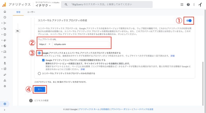Open Events touch-hand icon
Image resolution: width=206 pixels, height=113 pixels.
coord(5,63)
